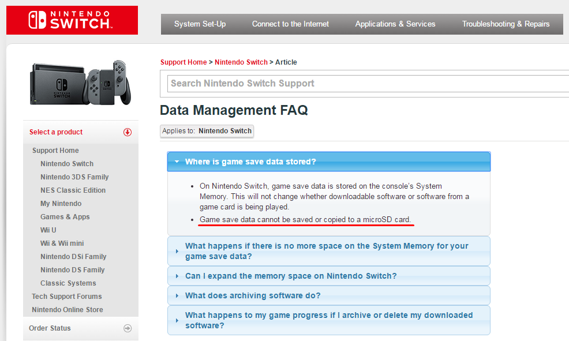Click the Nintendo Switch logo
Viewport: 569px width, 341px height.
(72, 20)
